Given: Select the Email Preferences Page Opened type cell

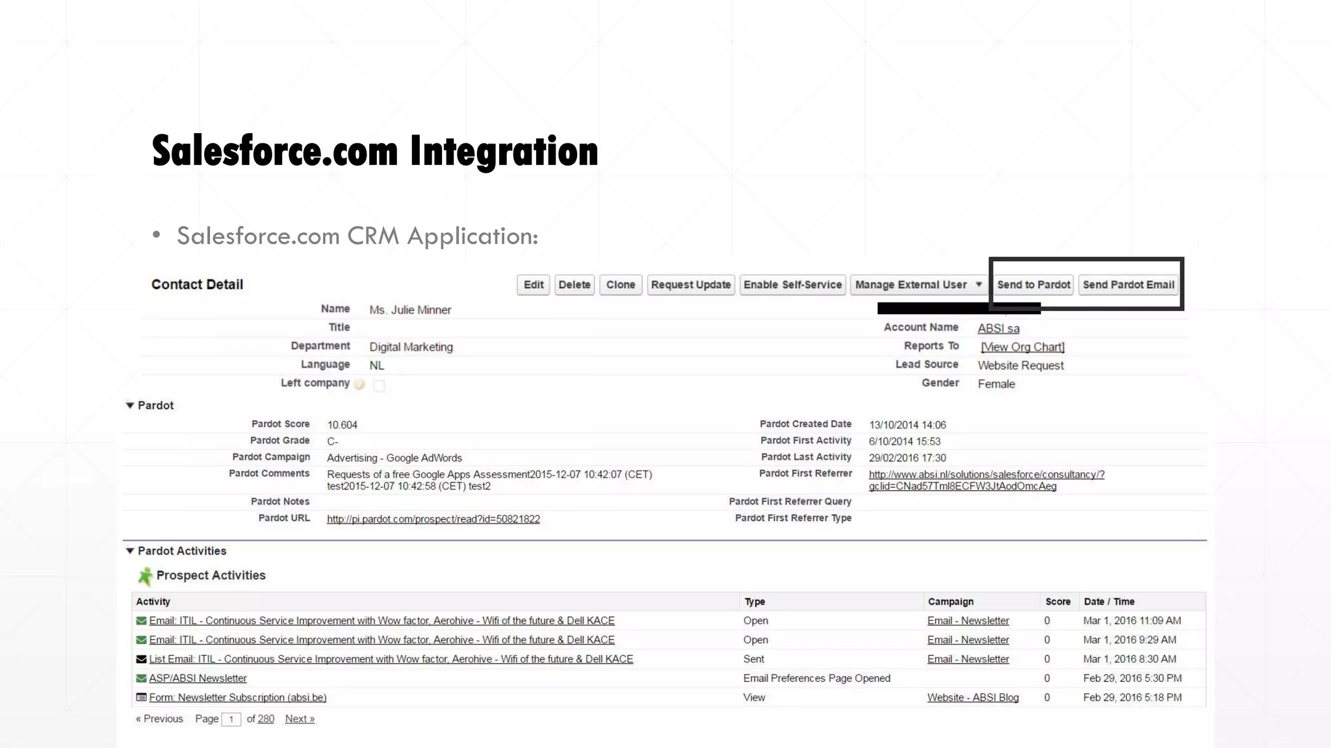Looking at the screenshot, I should coord(817,678).
